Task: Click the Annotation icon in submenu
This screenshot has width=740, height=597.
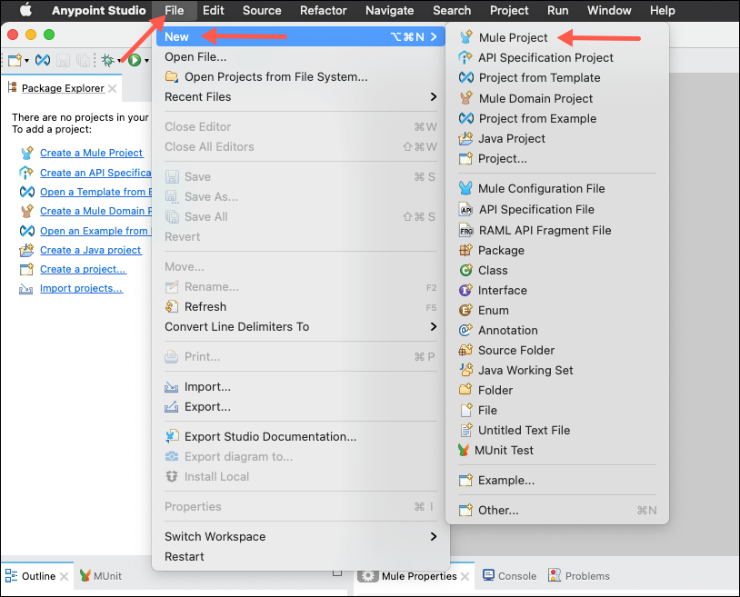Action: coord(465,330)
